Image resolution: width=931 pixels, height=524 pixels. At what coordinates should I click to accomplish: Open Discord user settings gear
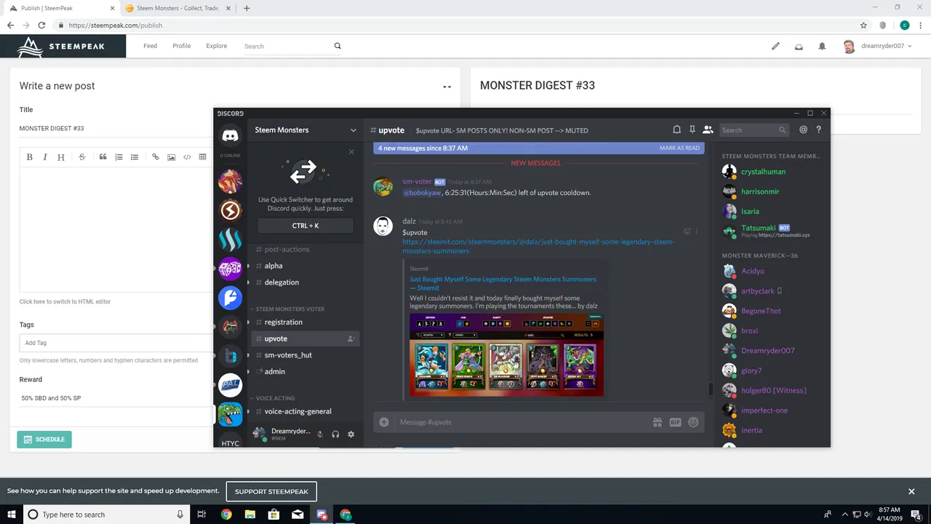click(351, 434)
